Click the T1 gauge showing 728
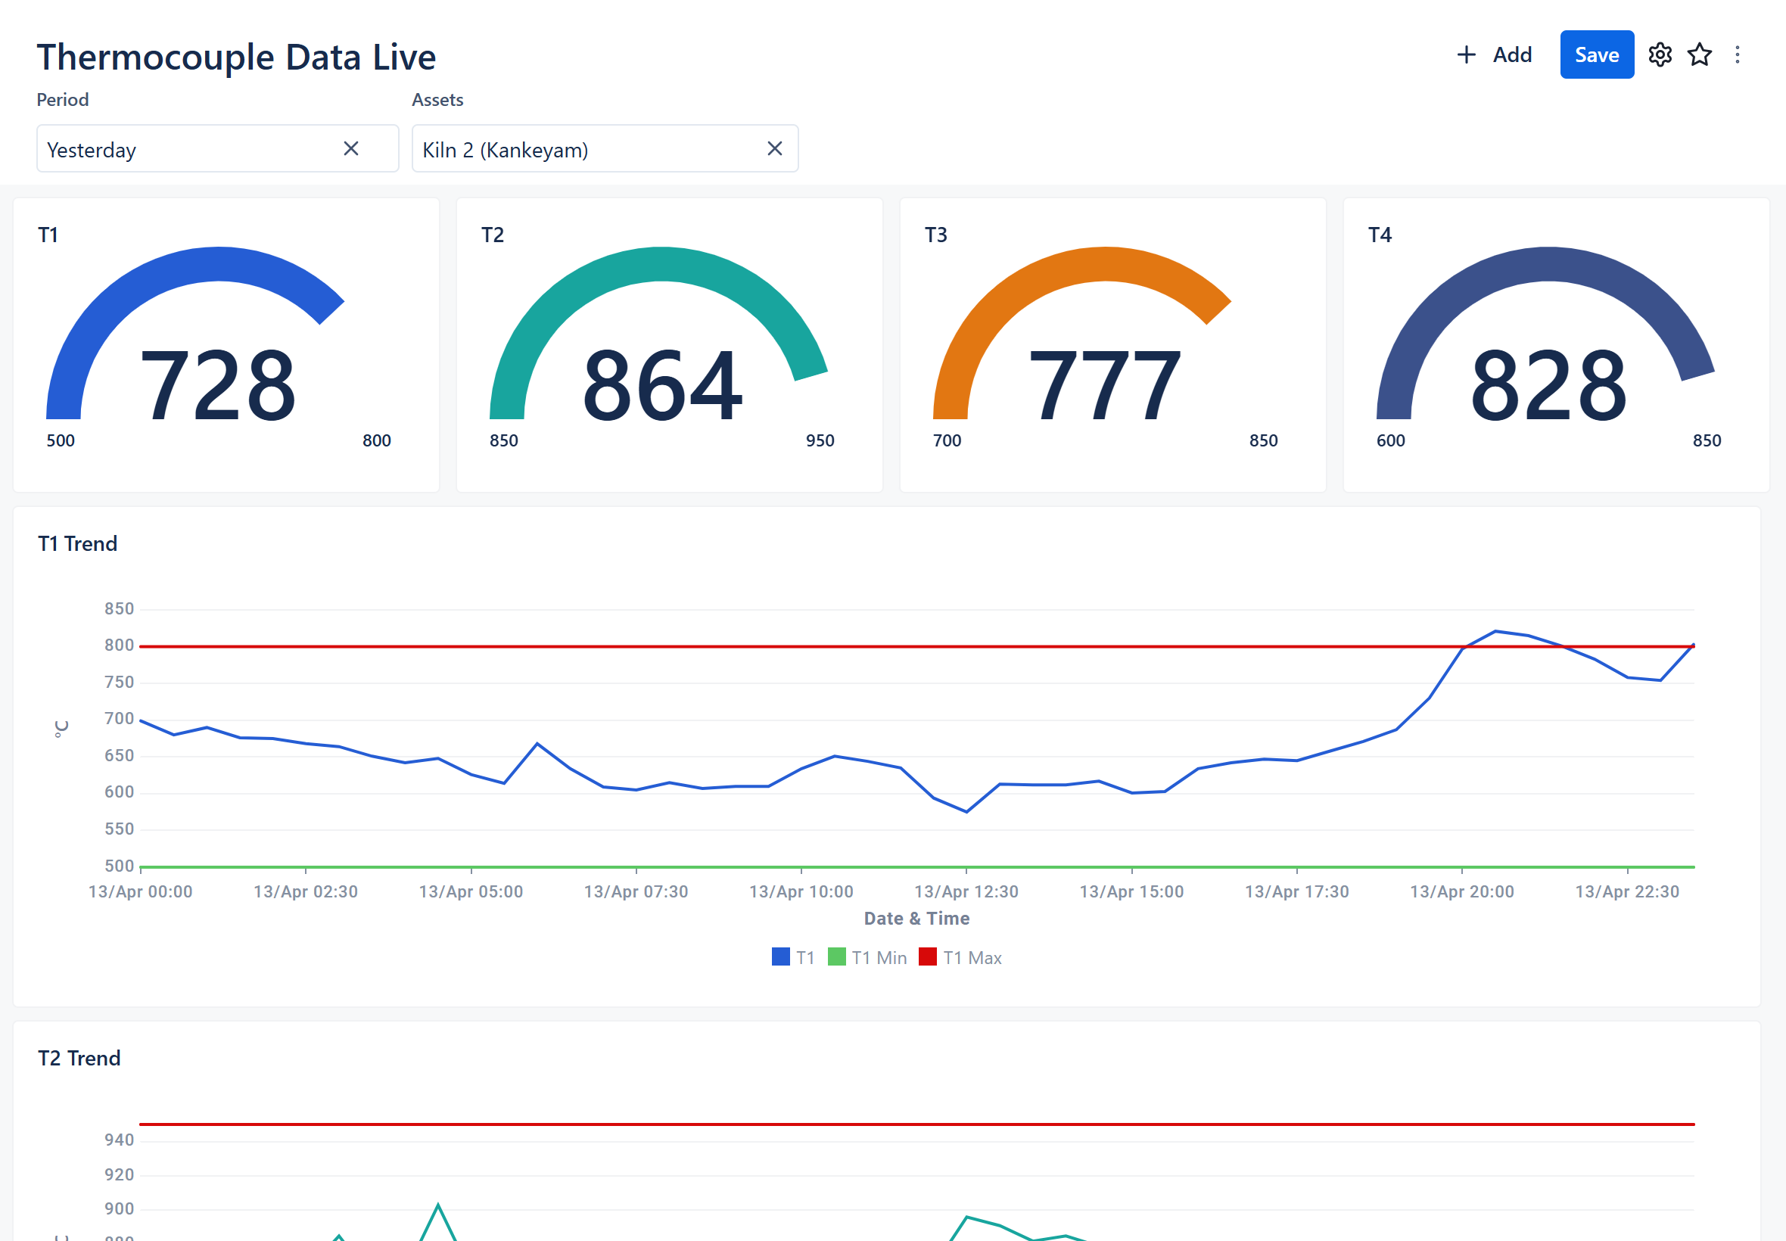1786x1241 pixels. 218,385
